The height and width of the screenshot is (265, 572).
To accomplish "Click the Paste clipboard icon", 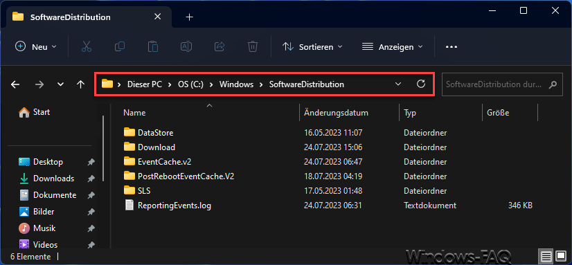I will pyautogui.click(x=153, y=46).
